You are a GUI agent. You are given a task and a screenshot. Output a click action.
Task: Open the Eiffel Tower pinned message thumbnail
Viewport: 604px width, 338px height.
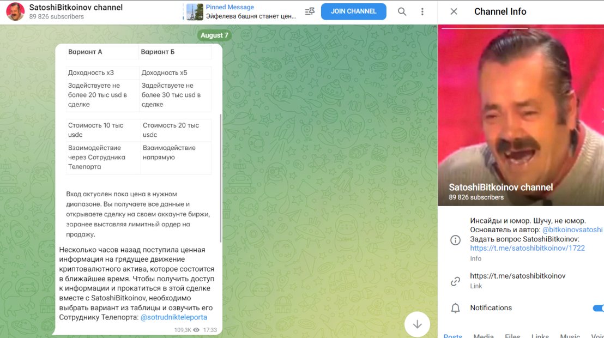(195, 12)
